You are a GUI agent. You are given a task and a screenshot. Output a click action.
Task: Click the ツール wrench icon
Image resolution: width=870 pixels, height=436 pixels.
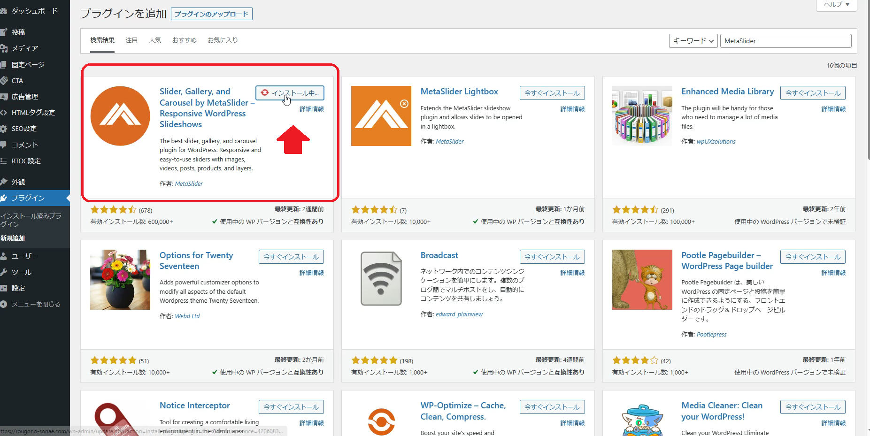pos(3,272)
